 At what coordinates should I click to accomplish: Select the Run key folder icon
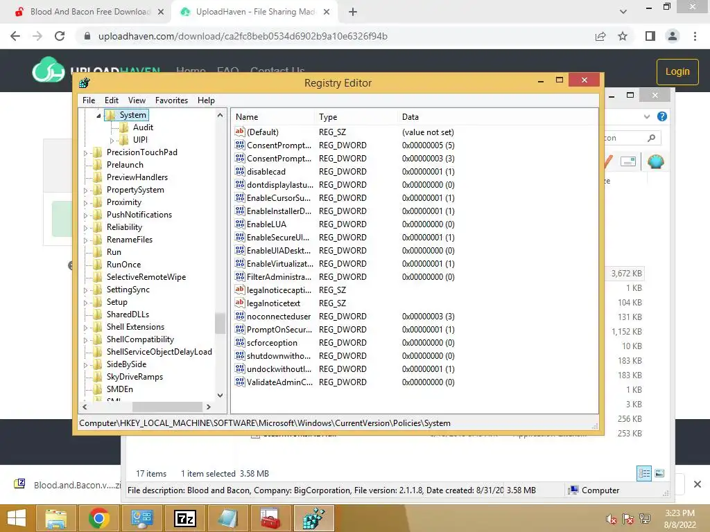point(97,252)
